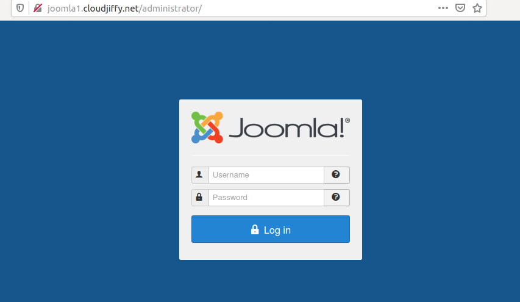
Task: Open the page actions three-dot menu
Action: [x=443, y=8]
